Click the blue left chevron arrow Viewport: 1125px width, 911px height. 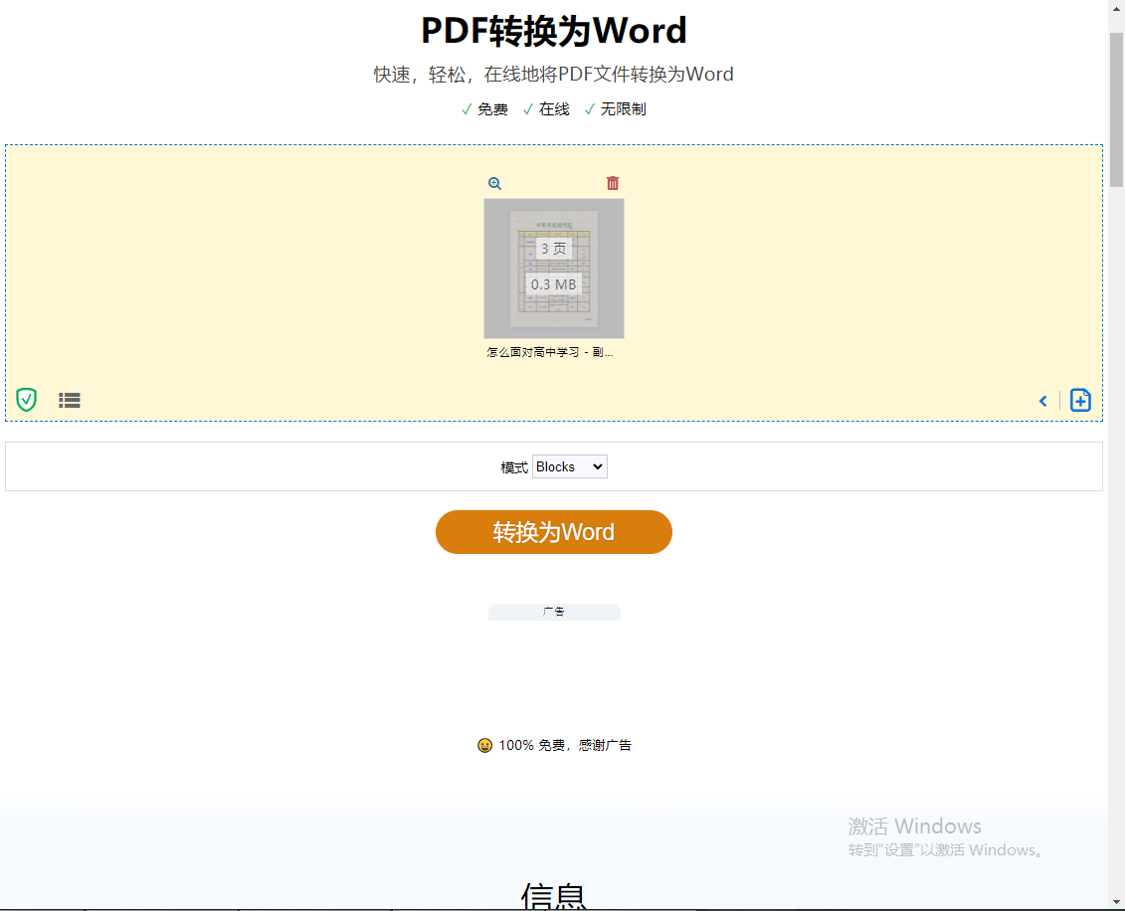[x=1043, y=401]
